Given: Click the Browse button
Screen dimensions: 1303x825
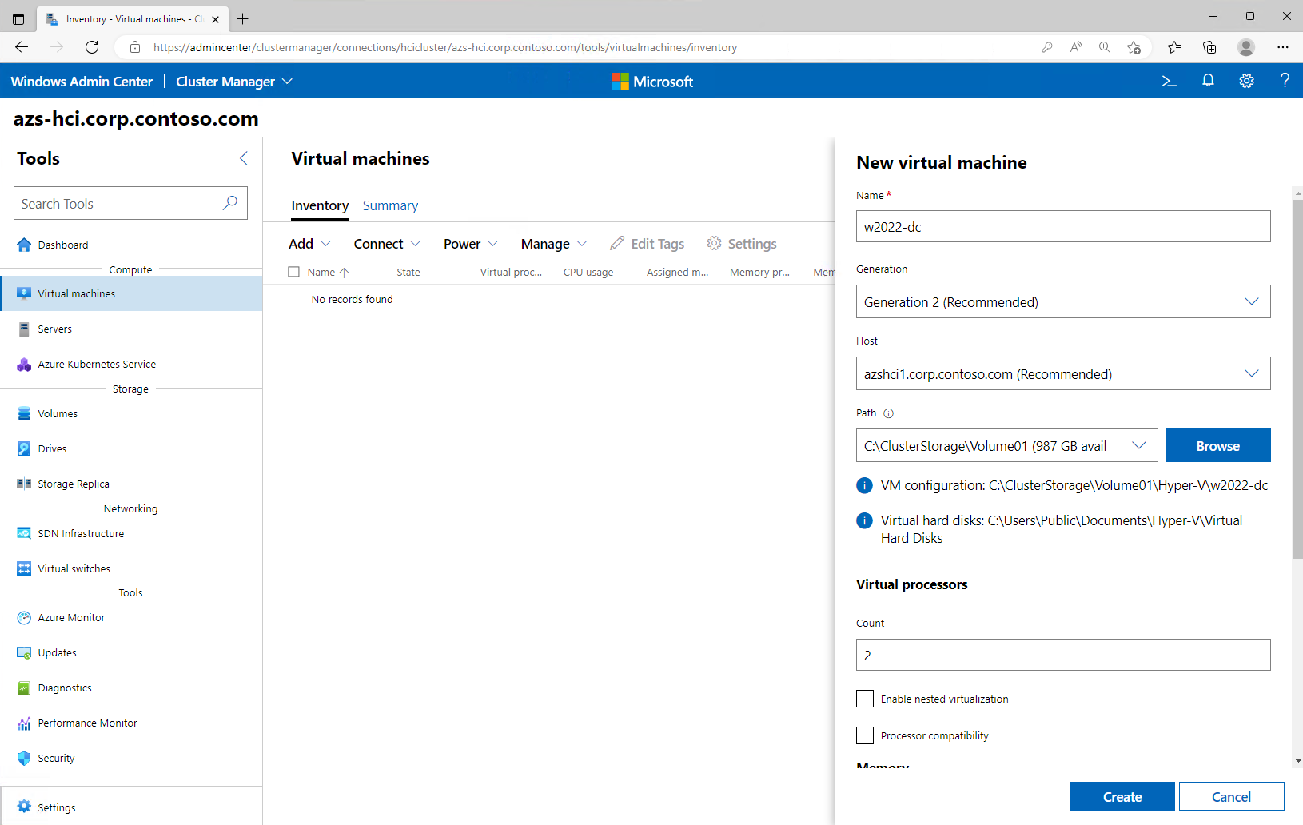Looking at the screenshot, I should (x=1217, y=445).
